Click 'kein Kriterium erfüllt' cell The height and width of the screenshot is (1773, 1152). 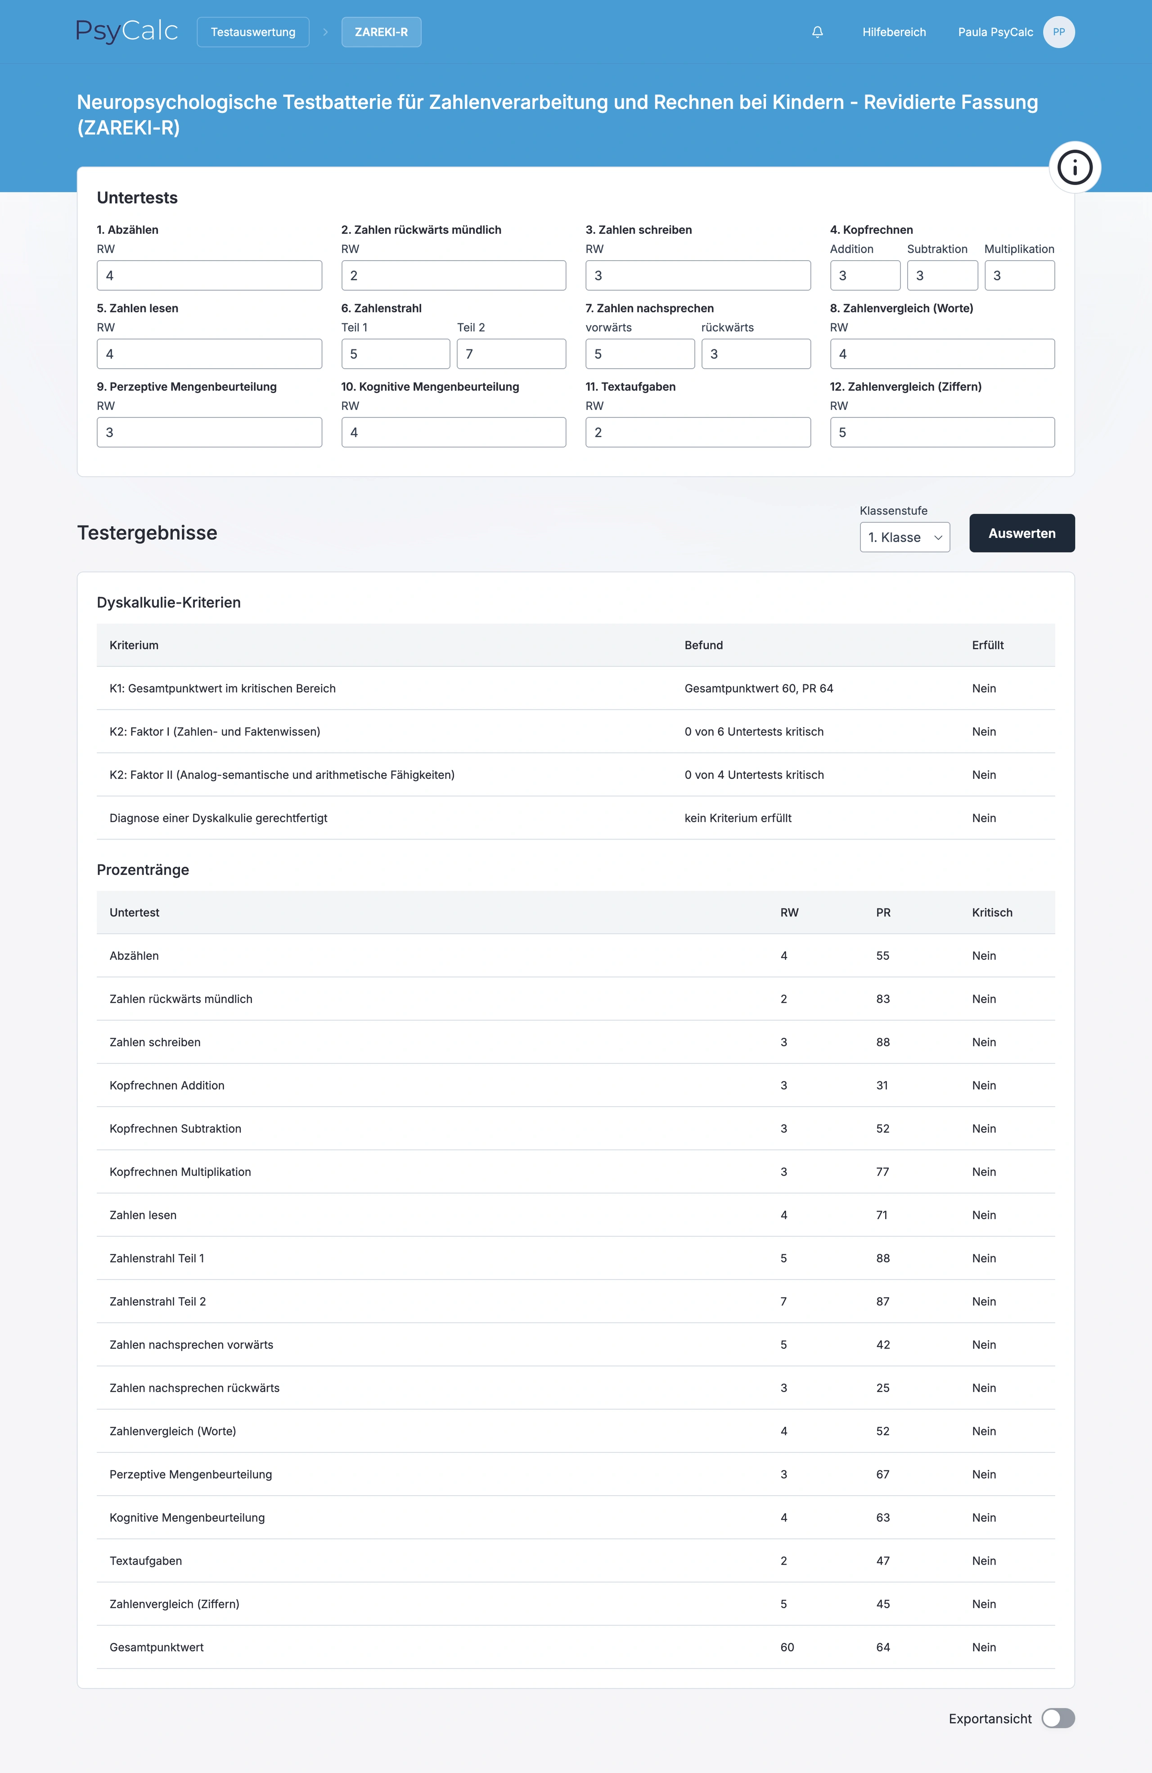[x=737, y=818]
